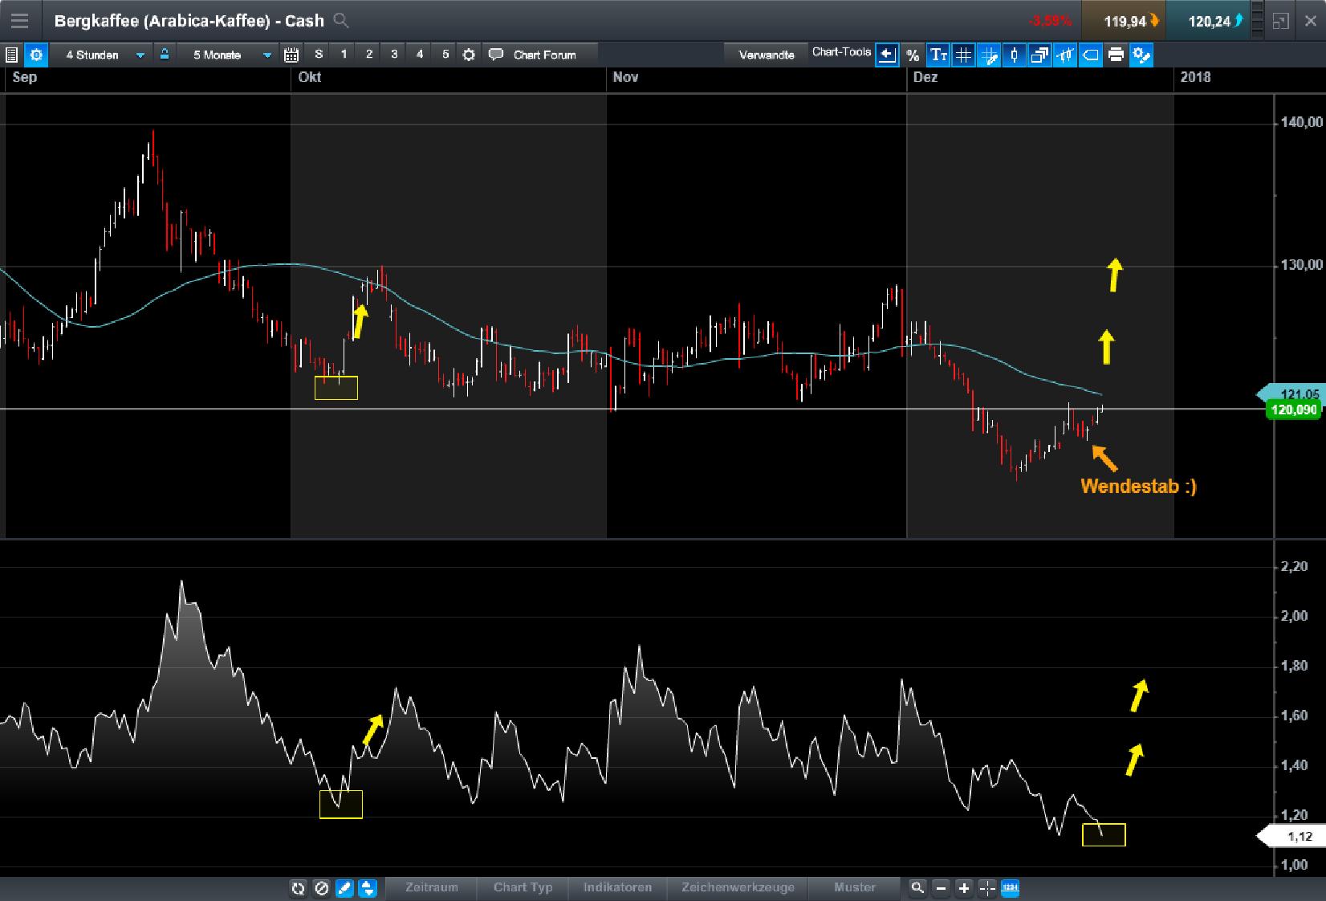Image resolution: width=1326 pixels, height=901 pixels.
Task: Click the 120,24 buy price button
Action: tap(1207, 21)
